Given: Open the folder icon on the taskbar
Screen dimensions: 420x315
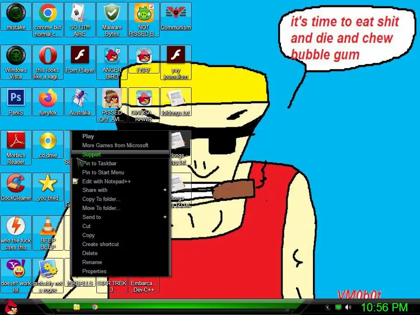Looking at the screenshot, I should pos(77,307).
